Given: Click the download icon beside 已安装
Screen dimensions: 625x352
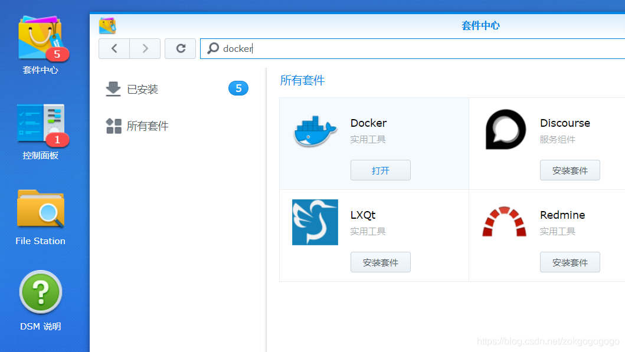Looking at the screenshot, I should click(113, 89).
